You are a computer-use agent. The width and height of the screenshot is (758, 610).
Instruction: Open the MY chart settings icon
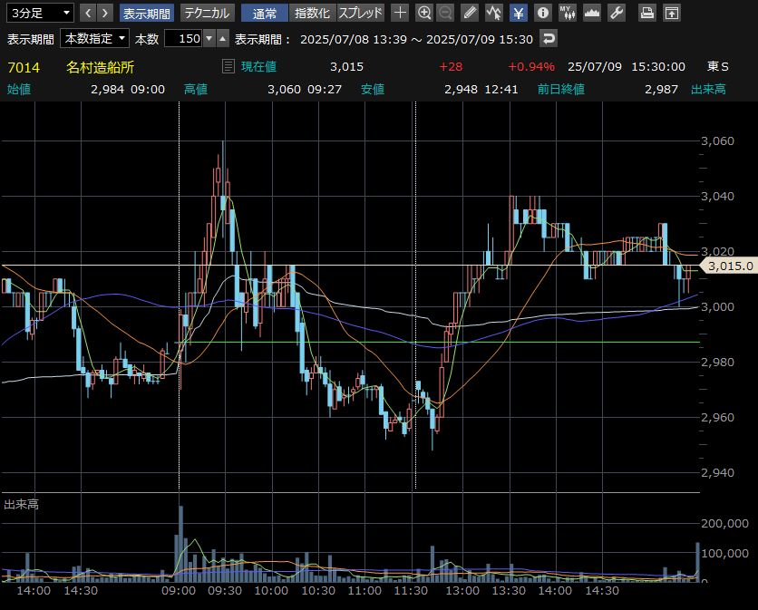pyautogui.click(x=567, y=13)
